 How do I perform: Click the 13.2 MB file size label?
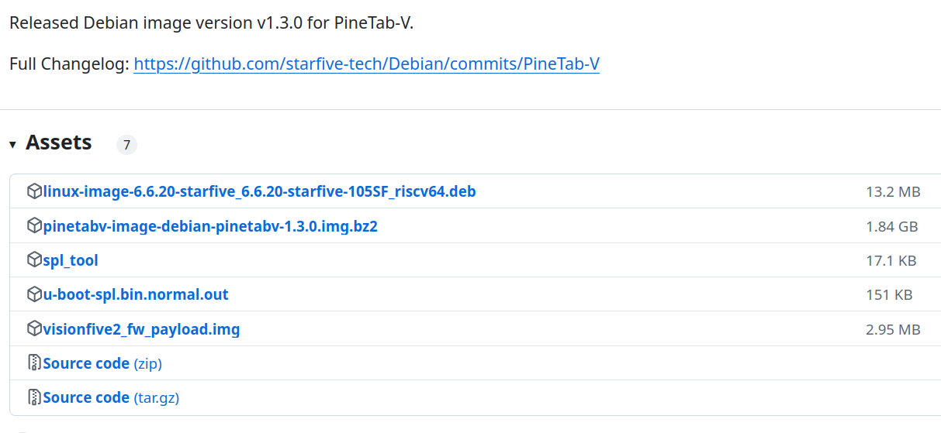pyautogui.click(x=893, y=191)
